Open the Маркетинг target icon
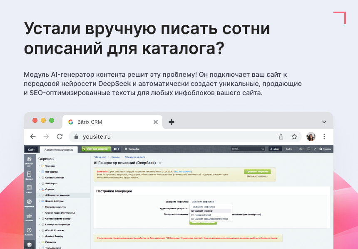358x249 pixels. coord(29,203)
